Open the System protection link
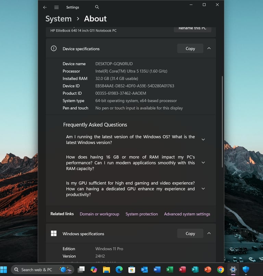The height and width of the screenshot is (276, 263). (141, 214)
